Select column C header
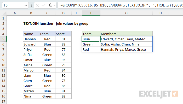This screenshot has width=183, height=104. coord(47,13)
